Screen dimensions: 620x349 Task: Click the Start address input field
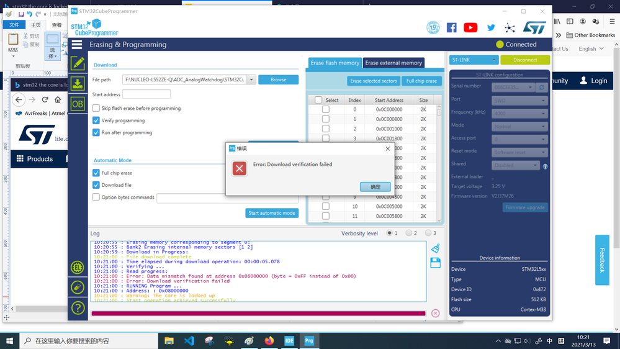click(146, 94)
